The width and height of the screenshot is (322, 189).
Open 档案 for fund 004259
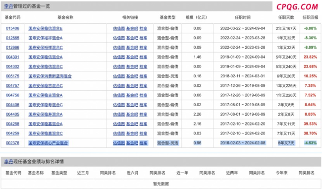point(143,133)
